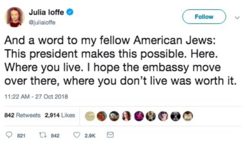This screenshot has height=152, width=248.
Task: Like the tweet with heart icon
Action: [x=77, y=135]
